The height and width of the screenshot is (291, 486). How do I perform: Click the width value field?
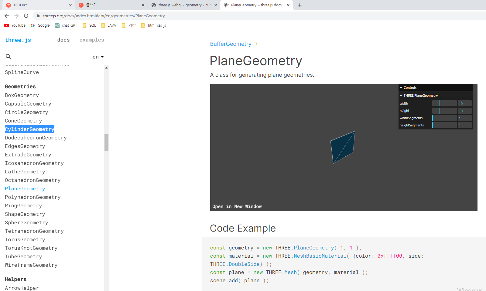click(x=465, y=103)
